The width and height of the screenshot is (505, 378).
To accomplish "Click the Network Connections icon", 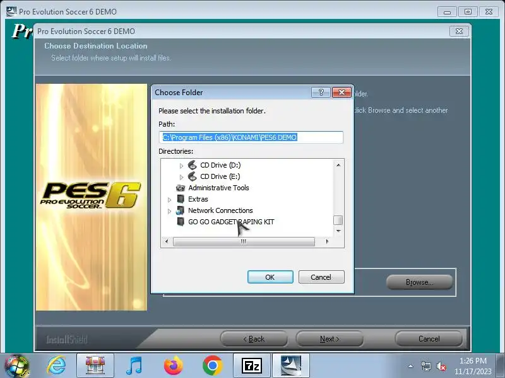I will tap(180, 210).
